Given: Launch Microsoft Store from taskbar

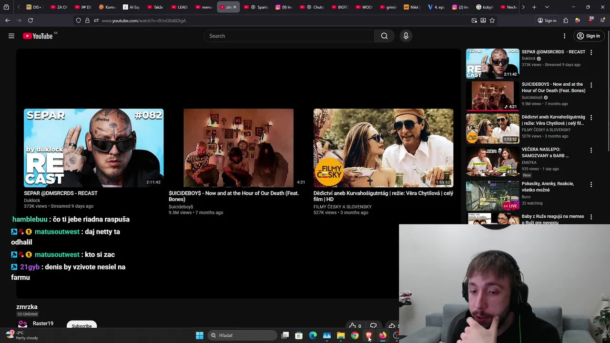Looking at the screenshot, I should point(299,335).
